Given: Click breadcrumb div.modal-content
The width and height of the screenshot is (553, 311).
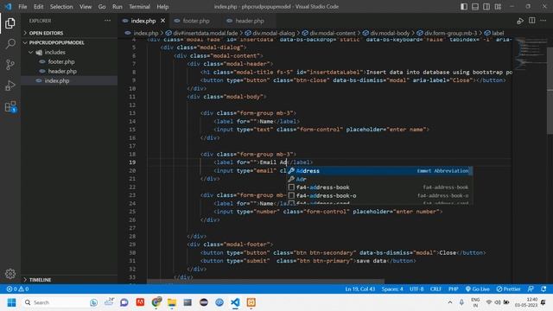Looking at the screenshot, I should [x=328, y=33].
